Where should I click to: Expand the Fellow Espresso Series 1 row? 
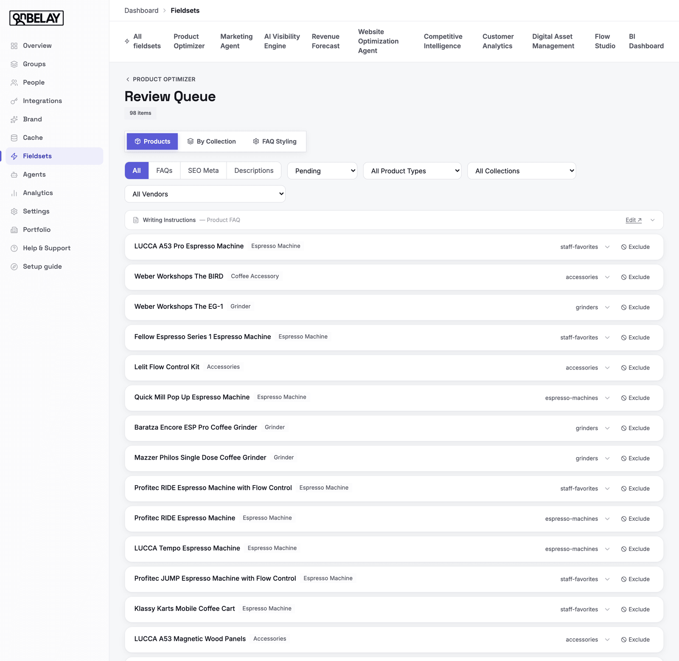pyautogui.click(x=607, y=338)
